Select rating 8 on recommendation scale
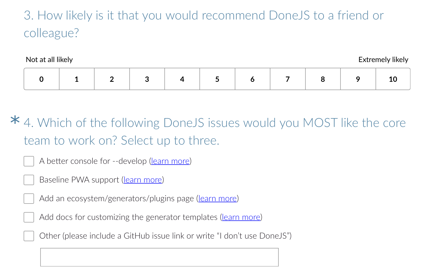Viewport: 421px width, 277px height. click(x=323, y=79)
